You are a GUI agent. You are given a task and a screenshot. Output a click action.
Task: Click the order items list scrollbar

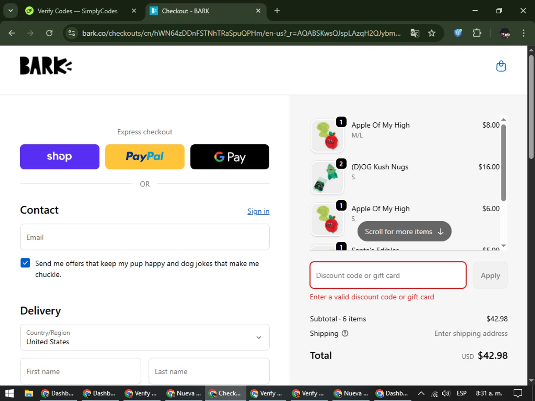point(503,163)
